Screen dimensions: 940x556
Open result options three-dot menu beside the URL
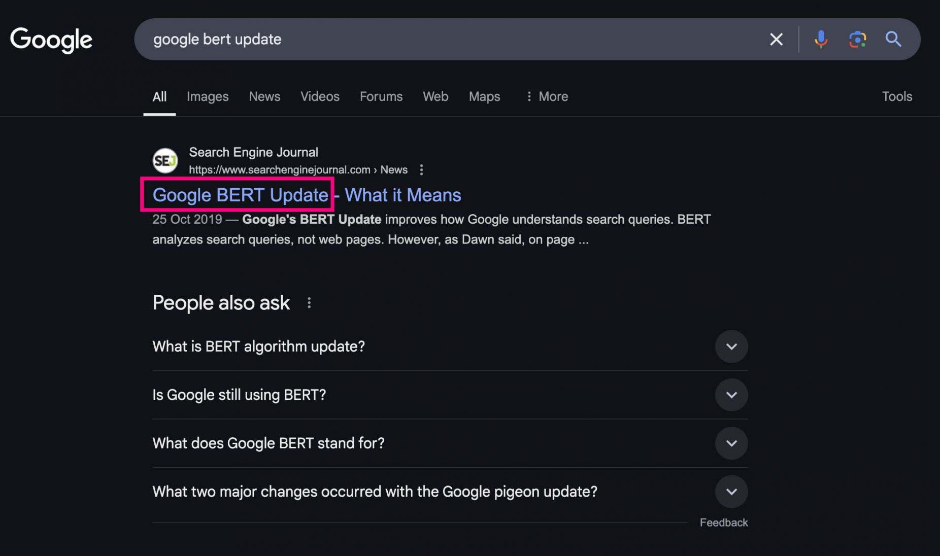pyautogui.click(x=421, y=170)
